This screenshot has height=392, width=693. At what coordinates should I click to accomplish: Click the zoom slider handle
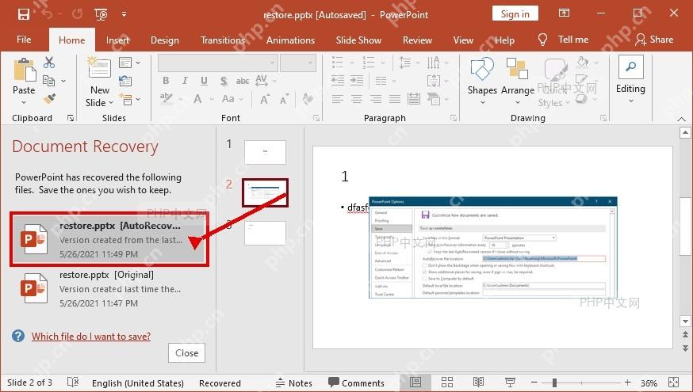coord(554,382)
